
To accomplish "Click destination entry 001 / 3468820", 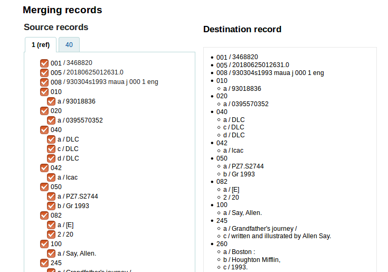I will [x=237, y=57].
